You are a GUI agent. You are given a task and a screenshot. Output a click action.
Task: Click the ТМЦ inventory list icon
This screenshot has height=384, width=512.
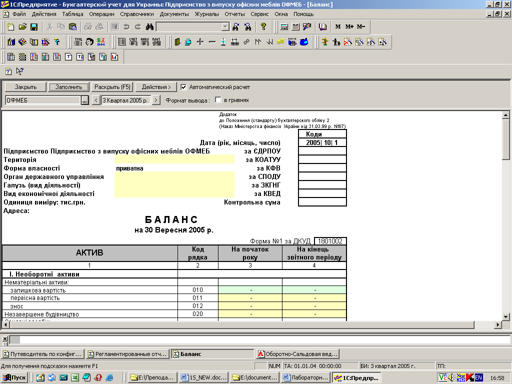(78, 42)
